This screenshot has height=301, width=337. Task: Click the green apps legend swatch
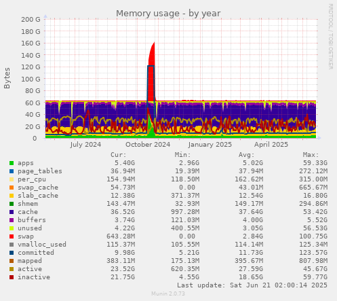(12, 163)
